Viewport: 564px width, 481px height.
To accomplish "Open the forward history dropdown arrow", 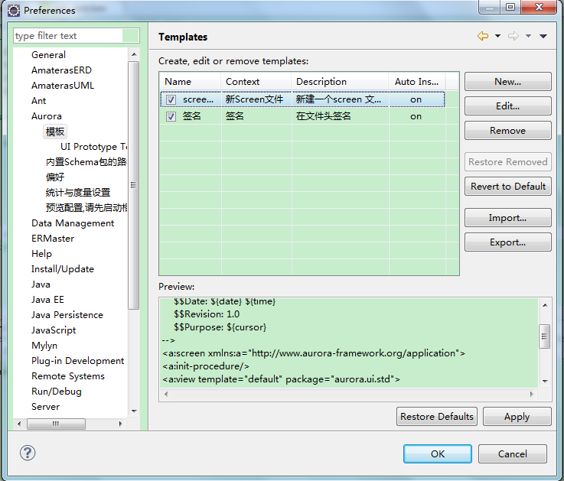I will coord(529,37).
